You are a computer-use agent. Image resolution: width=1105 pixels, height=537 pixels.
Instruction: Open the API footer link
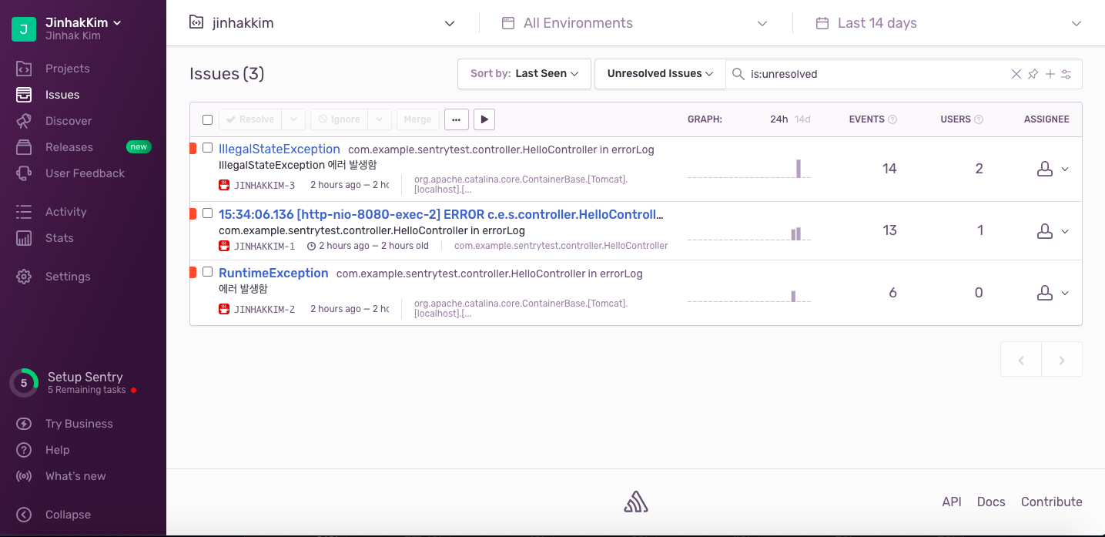(x=952, y=502)
